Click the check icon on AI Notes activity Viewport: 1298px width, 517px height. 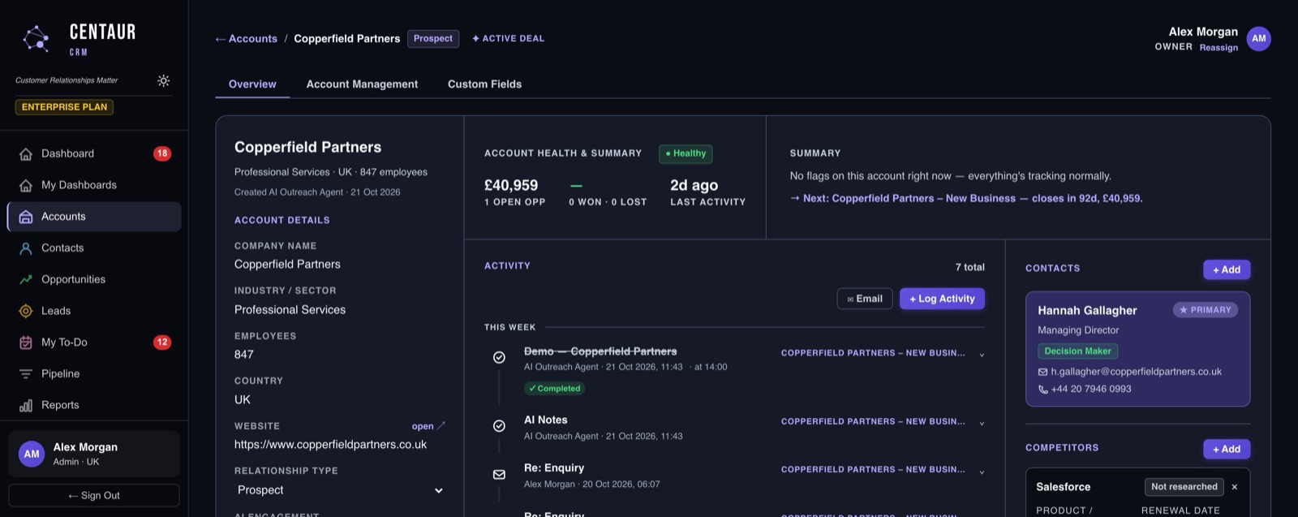(x=499, y=426)
